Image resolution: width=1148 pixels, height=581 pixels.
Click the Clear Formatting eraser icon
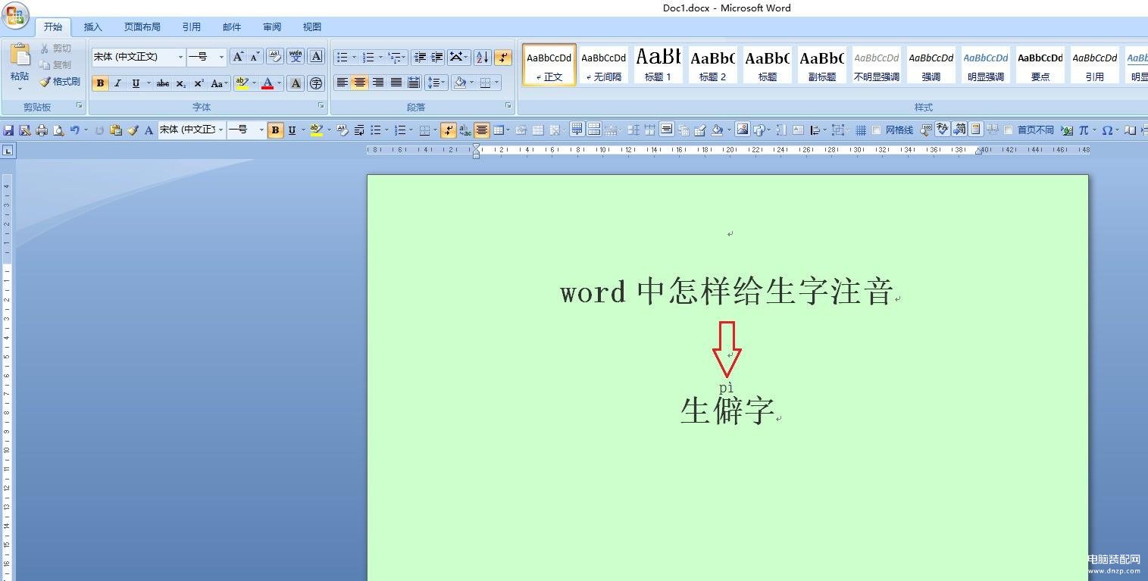pyautogui.click(x=275, y=57)
